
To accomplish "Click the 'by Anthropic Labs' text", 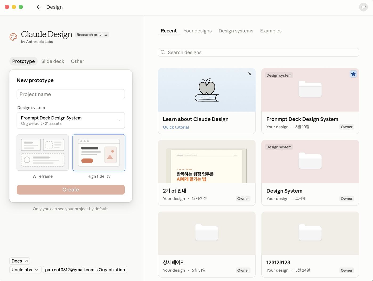I will 37,42.
